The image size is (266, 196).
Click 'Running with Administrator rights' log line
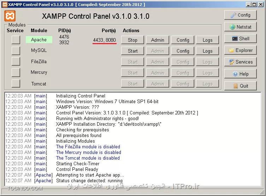tap(97, 118)
